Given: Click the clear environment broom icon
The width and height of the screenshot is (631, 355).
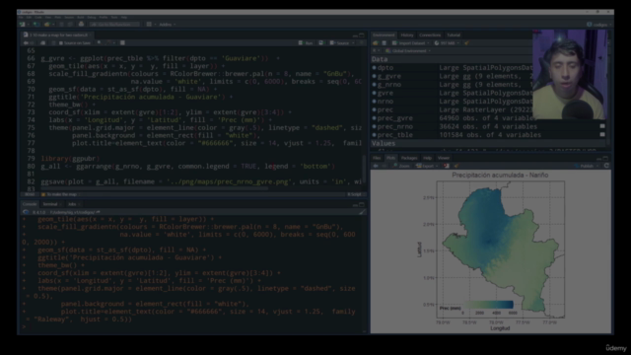Looking at the screenshot, I should pyautogui.click(x=466, y=43).
